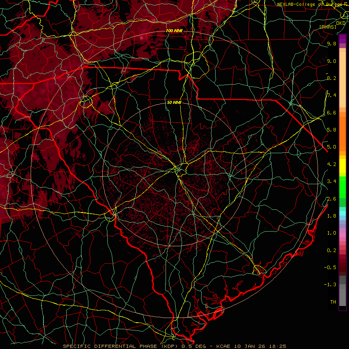Image resolution: width=349 pixels, height=349 pixels.
Task: Click the 7.4 value on the scale
Action: coord(332,95)
